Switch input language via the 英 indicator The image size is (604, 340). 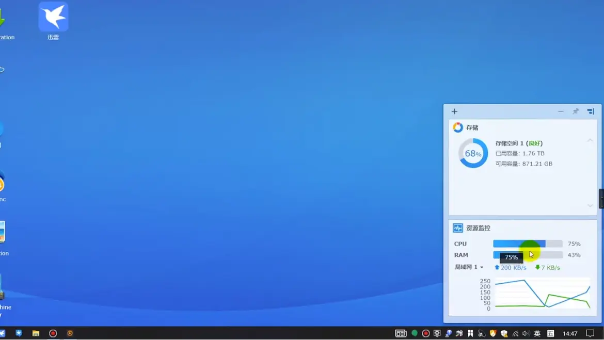click(537, 334)
